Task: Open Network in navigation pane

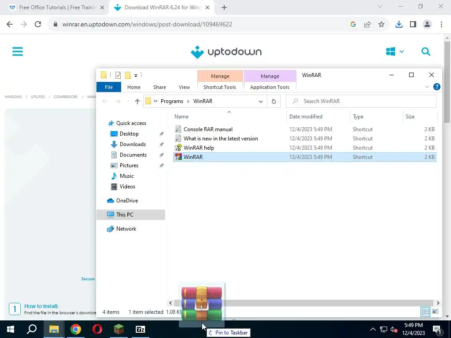Action: [x=126, y=229]
